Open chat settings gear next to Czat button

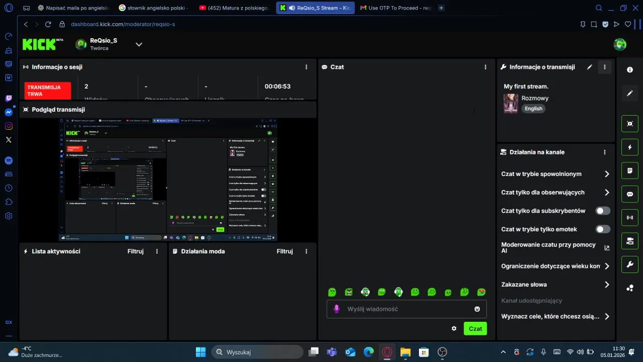click(454, 328)
